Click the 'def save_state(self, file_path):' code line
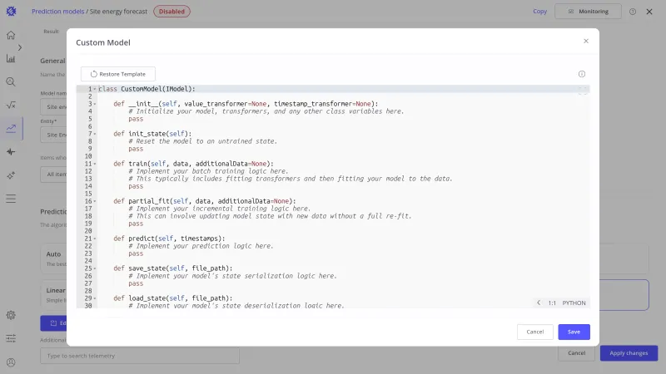Viewport: 666px width, 374px height. click(173, 268)
